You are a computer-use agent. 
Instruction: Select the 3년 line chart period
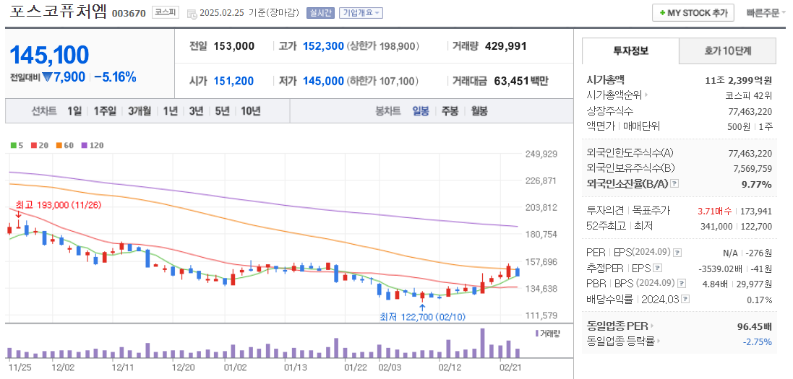[196, 111]
